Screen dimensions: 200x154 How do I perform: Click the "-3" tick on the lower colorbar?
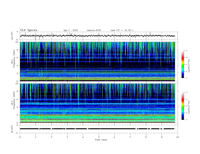coord(186,92)
